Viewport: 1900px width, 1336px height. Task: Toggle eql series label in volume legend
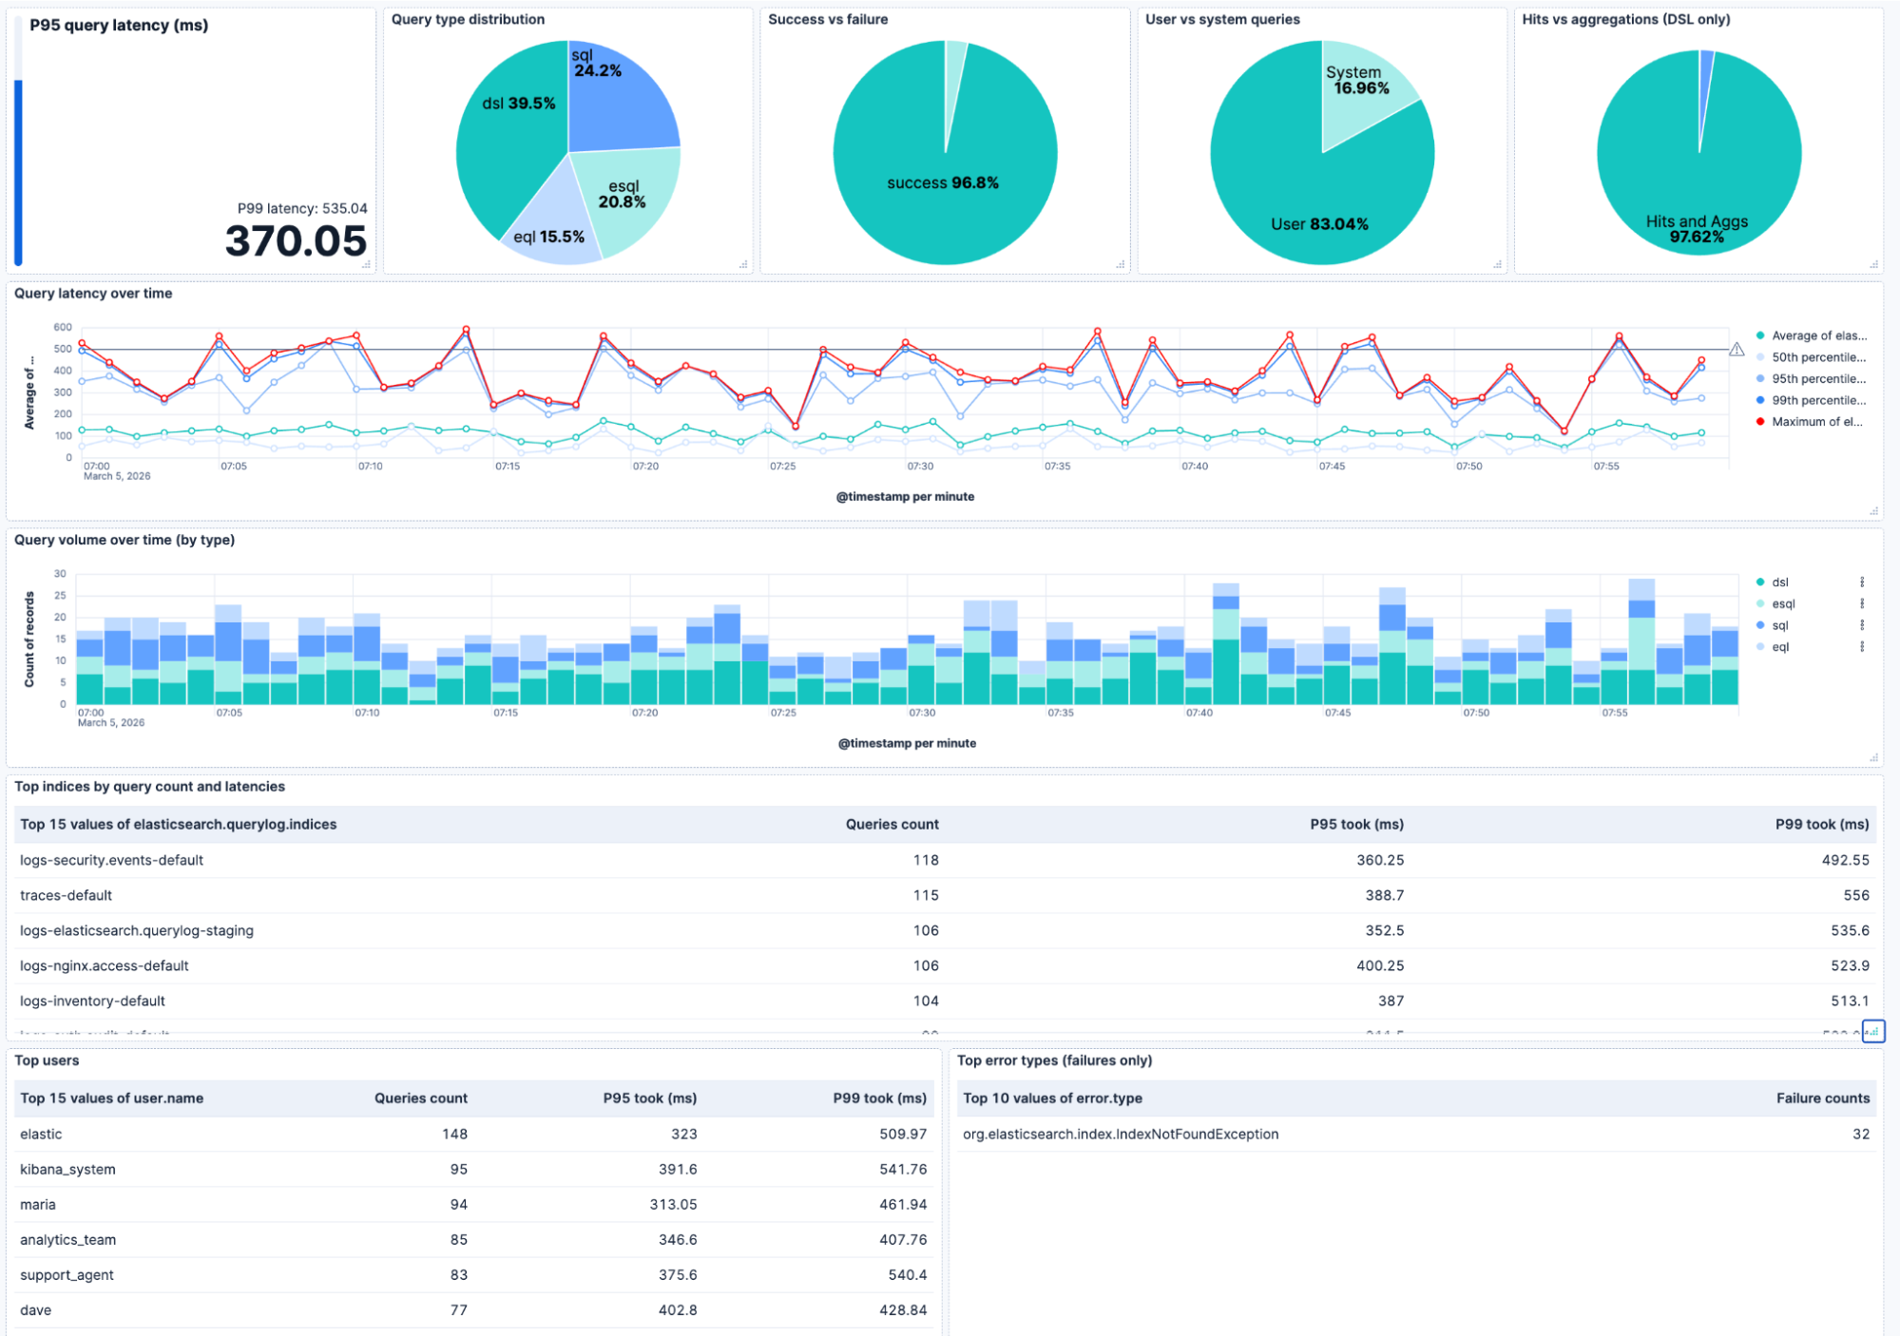[1779, 647]
